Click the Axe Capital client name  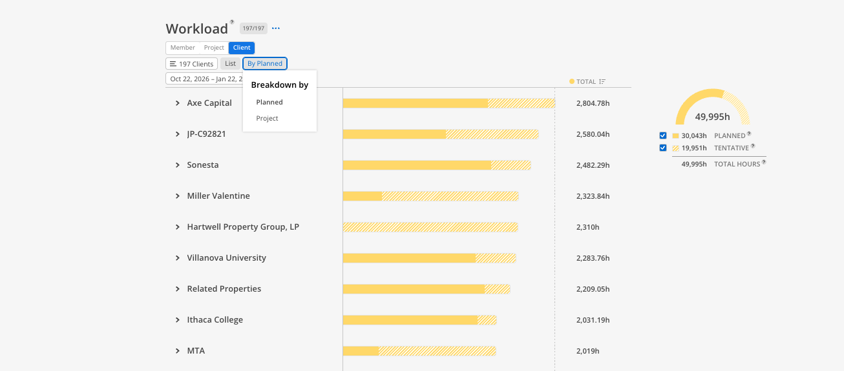point(209,103)
